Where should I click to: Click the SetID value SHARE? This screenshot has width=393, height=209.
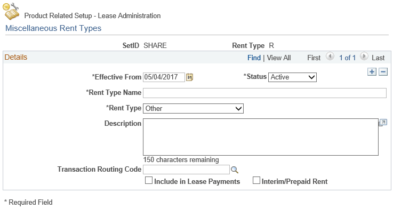coord(155,46)
